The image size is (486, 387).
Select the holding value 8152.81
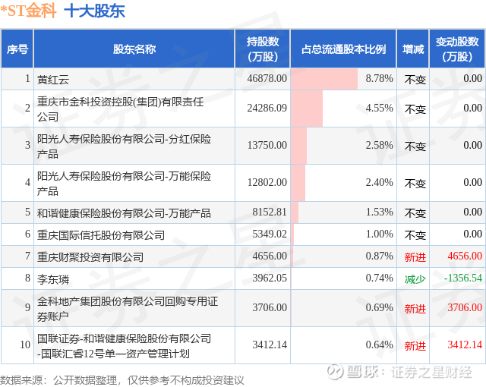pyautogui.click(x=270, y=212)
